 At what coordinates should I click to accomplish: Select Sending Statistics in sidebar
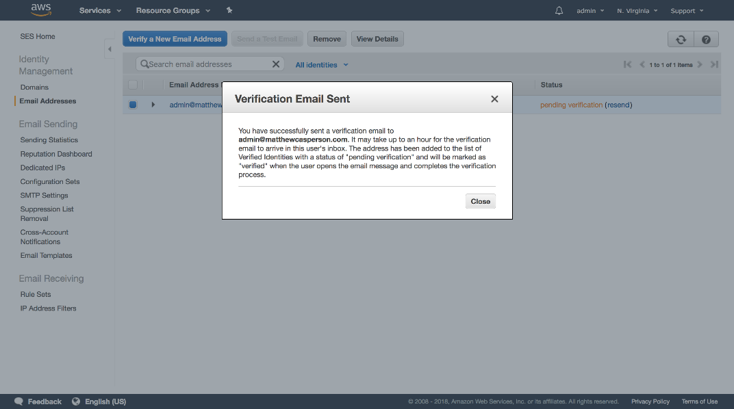pos(49,140)
